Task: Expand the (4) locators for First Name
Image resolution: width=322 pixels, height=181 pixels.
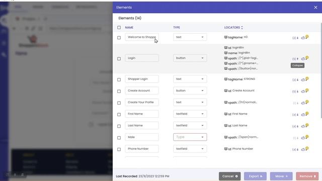Action: [295, 115]
